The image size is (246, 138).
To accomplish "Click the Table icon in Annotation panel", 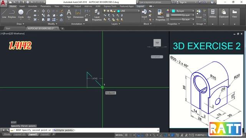I will [86, 20].
